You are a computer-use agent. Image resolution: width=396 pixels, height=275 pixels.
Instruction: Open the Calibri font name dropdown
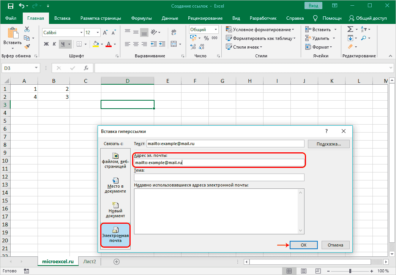point(81,33)
